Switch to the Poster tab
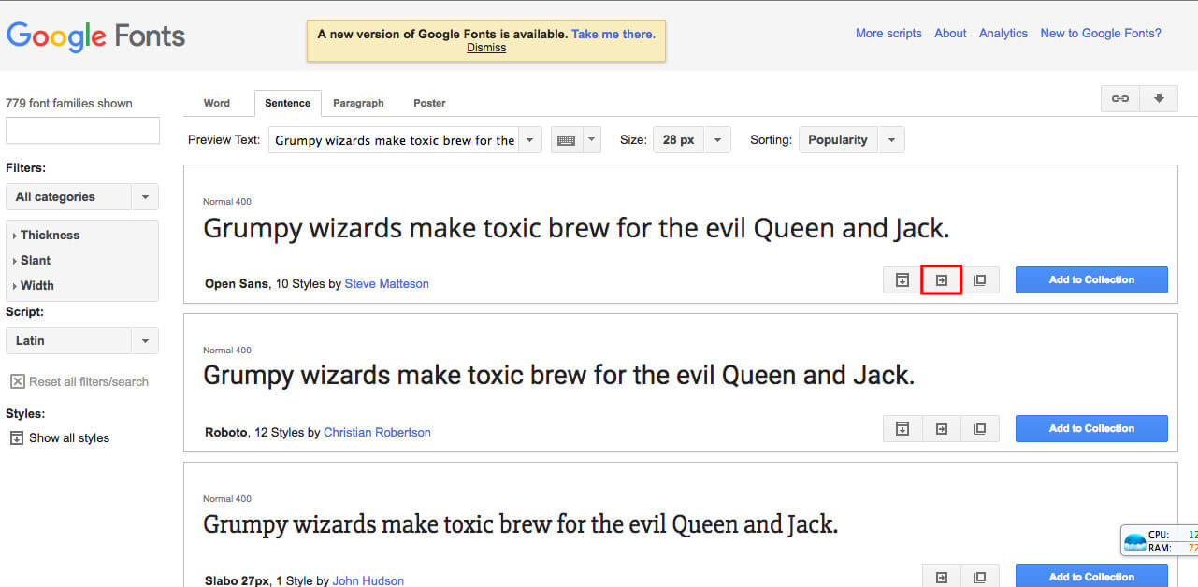This screenshot has width=1198, height=587. click(x=429, y=103)
